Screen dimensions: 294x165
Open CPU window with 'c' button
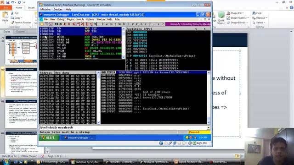(x=128, y=24)
